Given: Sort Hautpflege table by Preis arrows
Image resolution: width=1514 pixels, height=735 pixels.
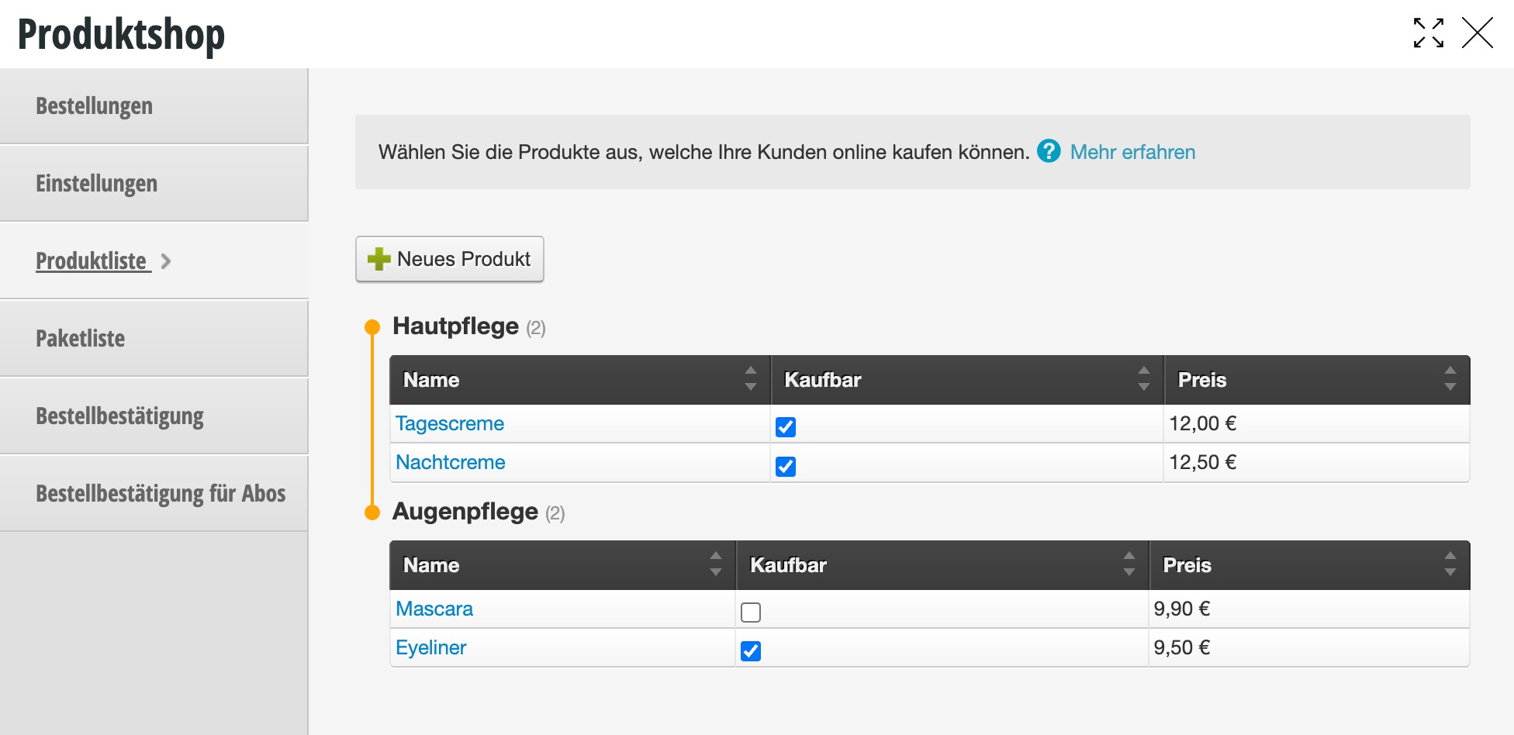Looking at the screenshot, I should point(1450,378).
